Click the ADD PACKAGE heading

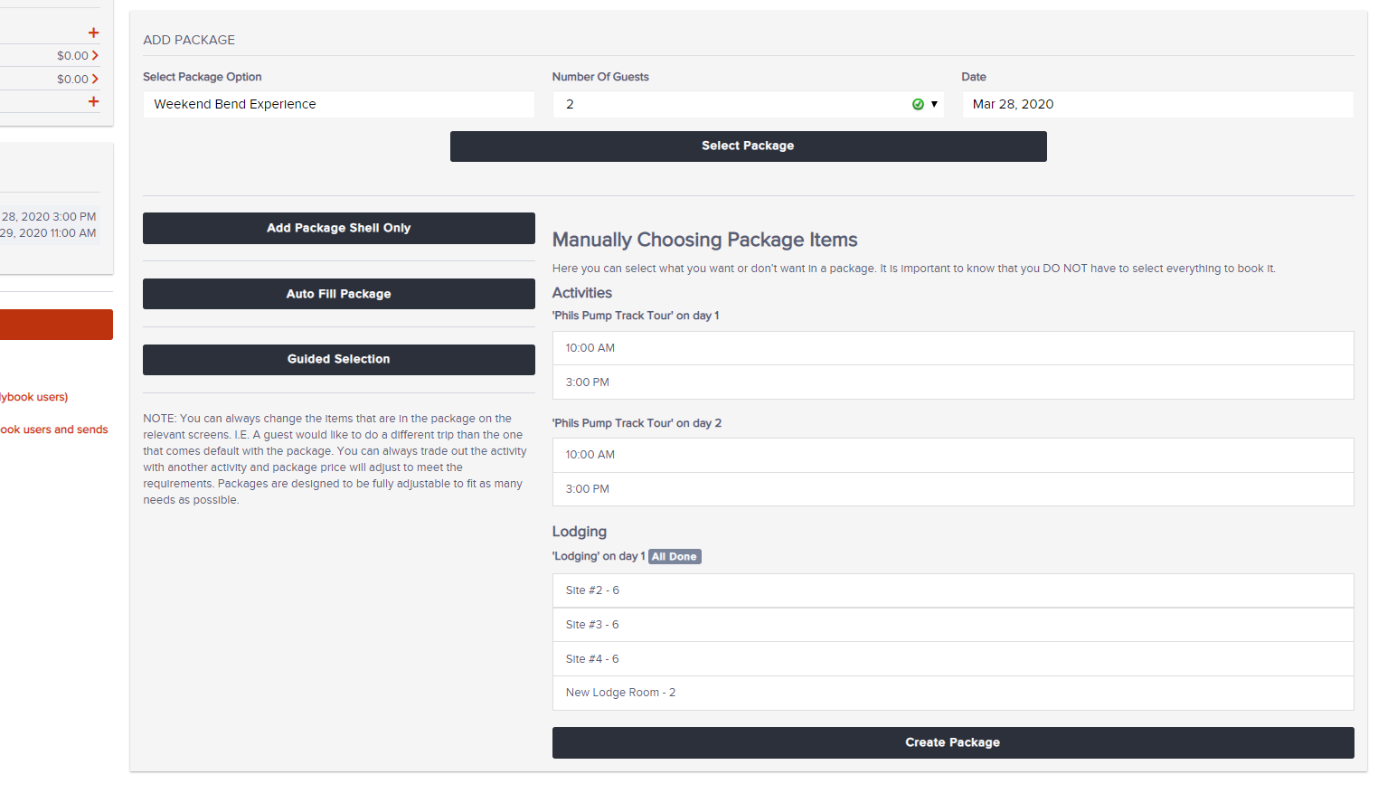(189, 40)
